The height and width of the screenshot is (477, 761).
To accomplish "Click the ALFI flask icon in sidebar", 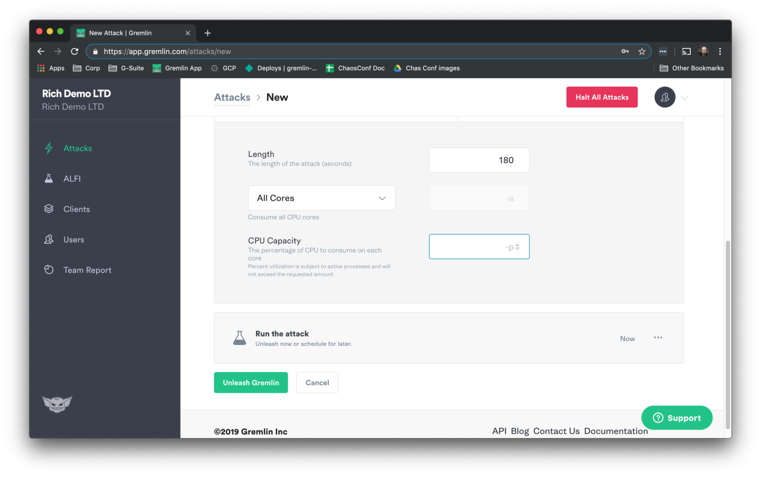I will (x=49, y=179).
